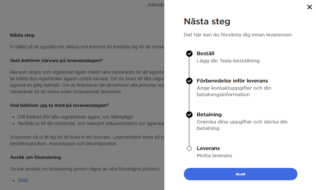Click the 'Vad behöver jag ta med' heading
The image size is (316, 190).
(59, 105)
